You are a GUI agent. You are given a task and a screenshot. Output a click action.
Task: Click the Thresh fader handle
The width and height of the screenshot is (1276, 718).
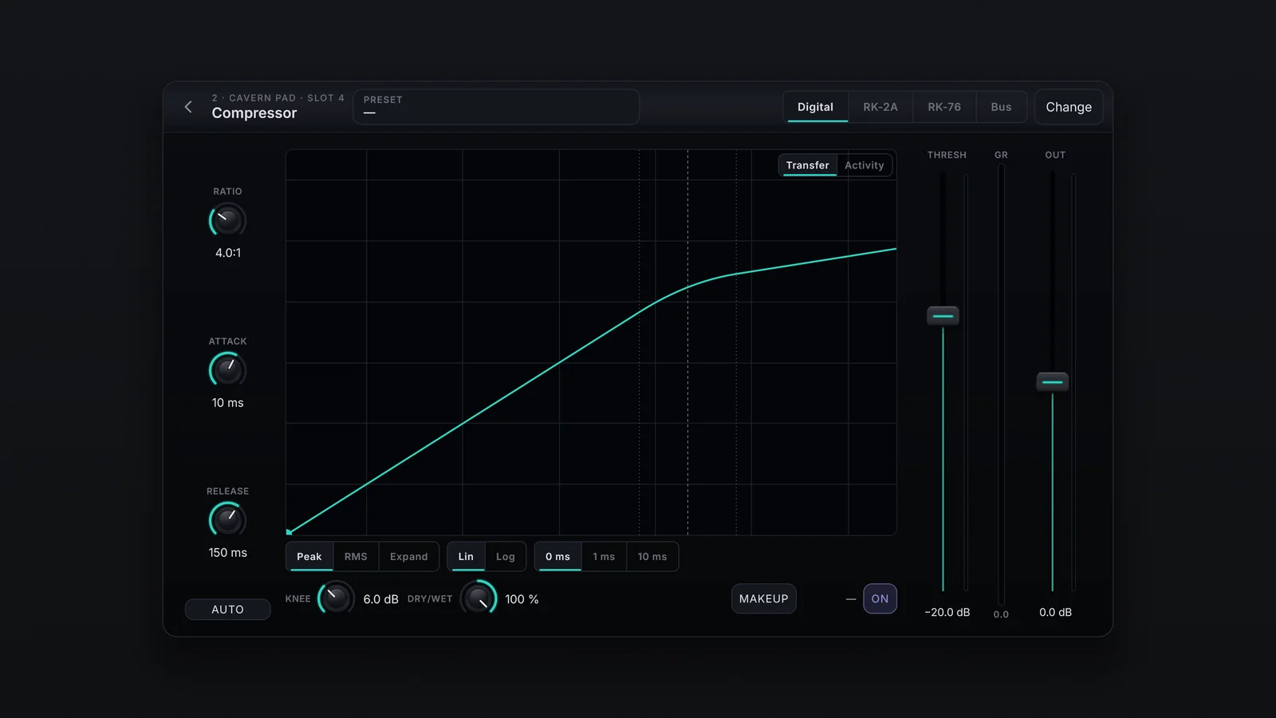(943, 316)
